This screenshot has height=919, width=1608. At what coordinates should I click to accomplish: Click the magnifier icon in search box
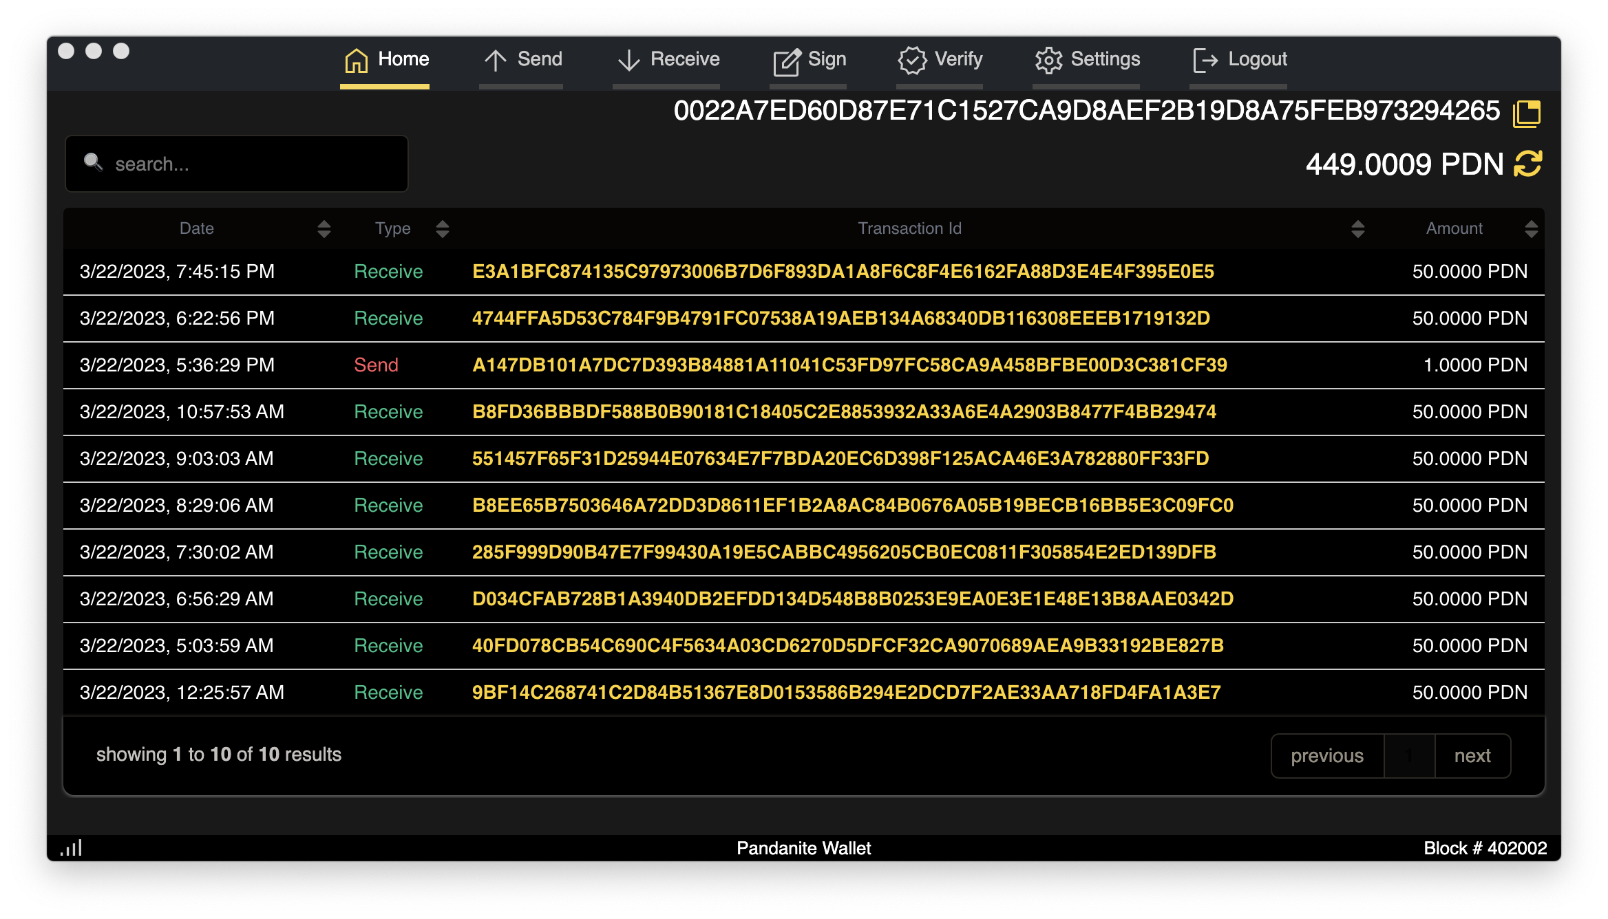click(x=93, y=162)
